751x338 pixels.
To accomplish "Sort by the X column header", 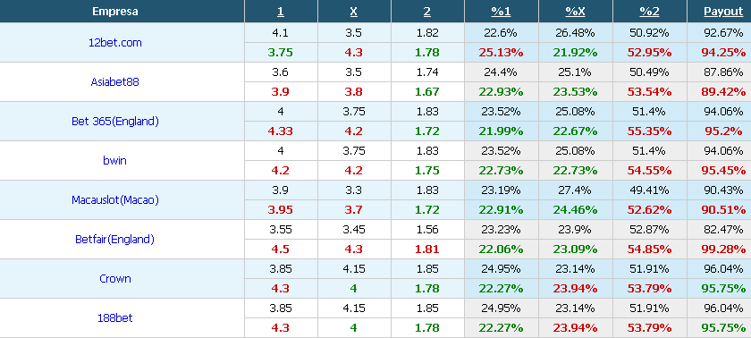I will [x=353, y=12].
